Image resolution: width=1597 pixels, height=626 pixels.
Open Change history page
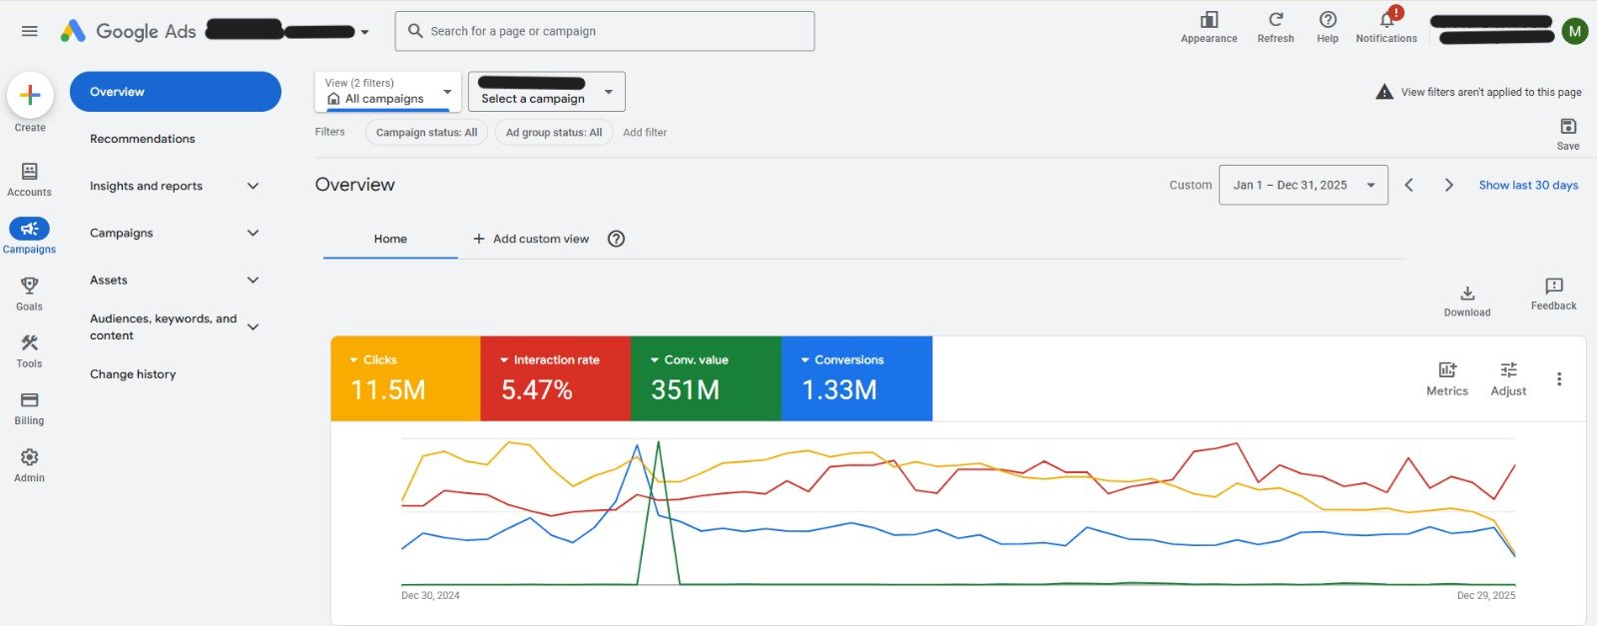(x=133, y=374)
